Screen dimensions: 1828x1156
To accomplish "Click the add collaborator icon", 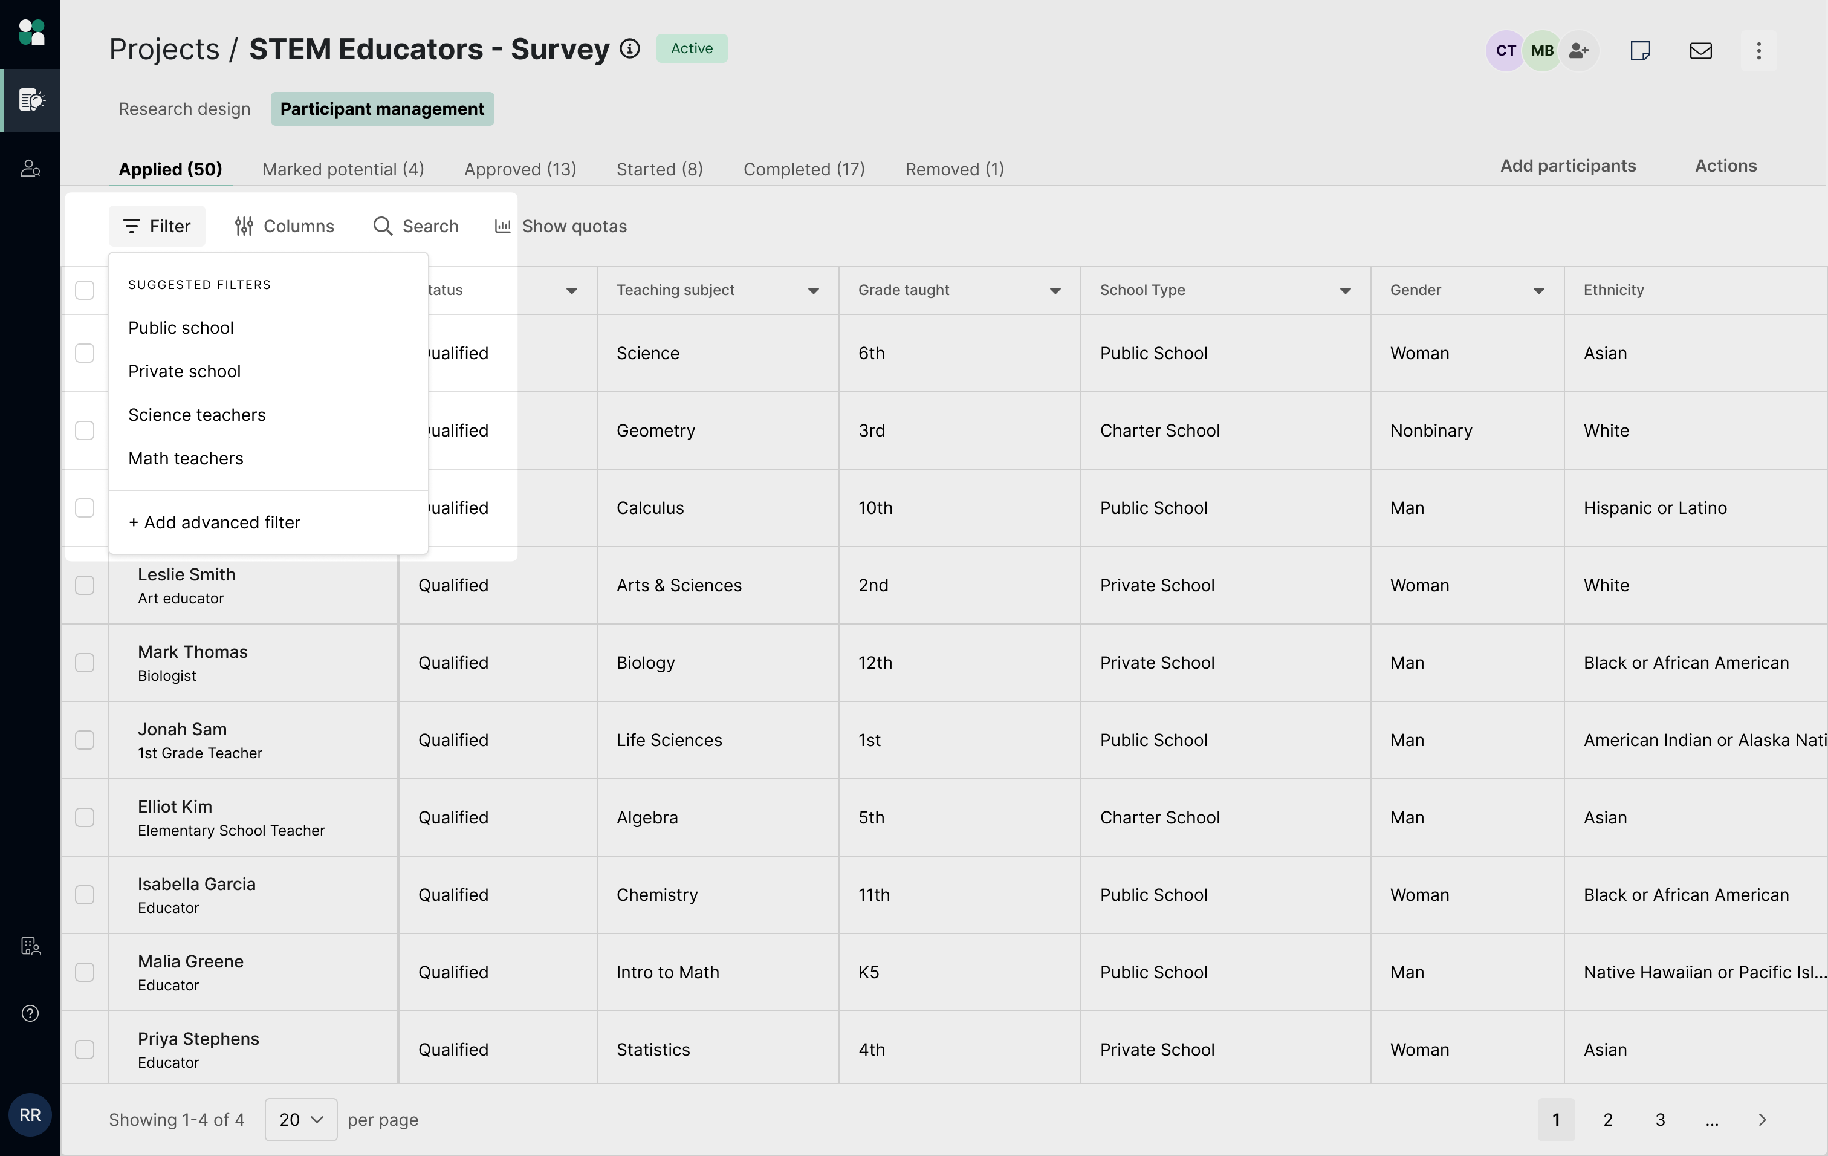I will point(1579,51).
